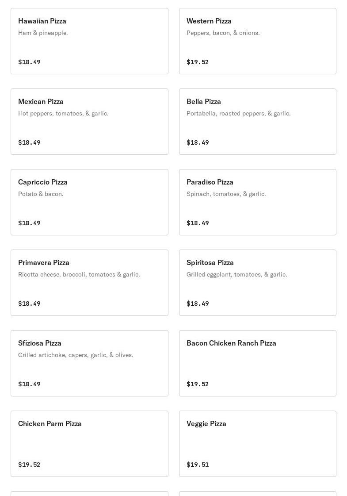Select Bacon Chicken Ranch Pizza

click(x=258, y=363)
